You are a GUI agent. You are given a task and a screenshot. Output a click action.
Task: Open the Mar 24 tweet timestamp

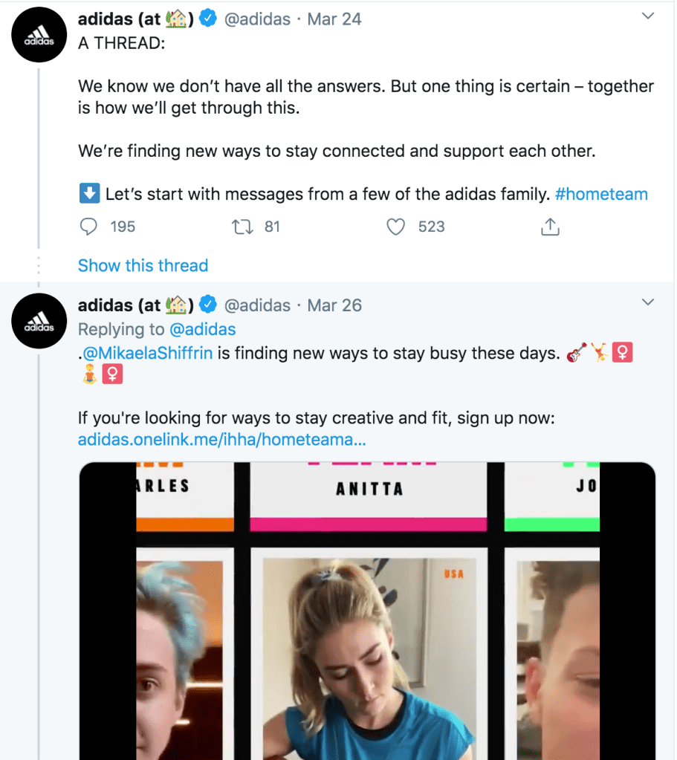click(334, 19)
